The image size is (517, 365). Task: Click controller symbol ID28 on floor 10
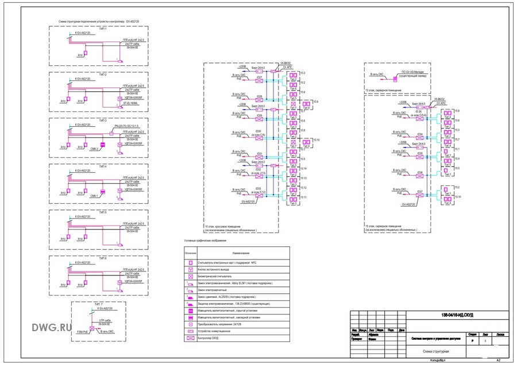[x=259, y=100]
